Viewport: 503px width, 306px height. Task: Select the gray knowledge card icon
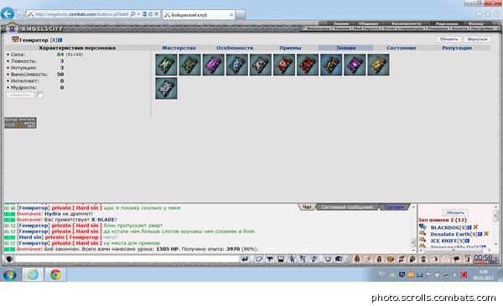click(x=261, y=64)
